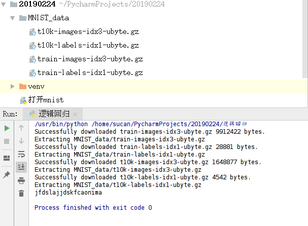
Task: Select train-labels-idx1-ubyte.gz file
Action: click(x=90, y=73)
